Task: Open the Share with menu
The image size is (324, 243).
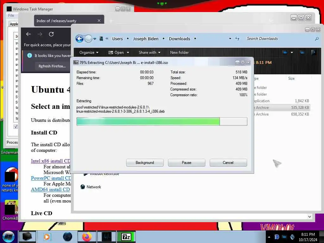Action: pos(150,53)
